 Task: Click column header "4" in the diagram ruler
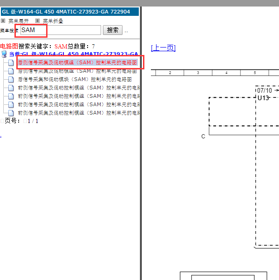[x=226, y=73]
